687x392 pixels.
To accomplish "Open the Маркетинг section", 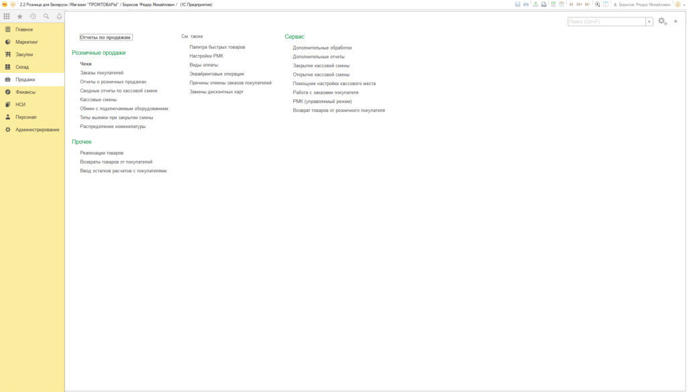I will click(32, 42).
